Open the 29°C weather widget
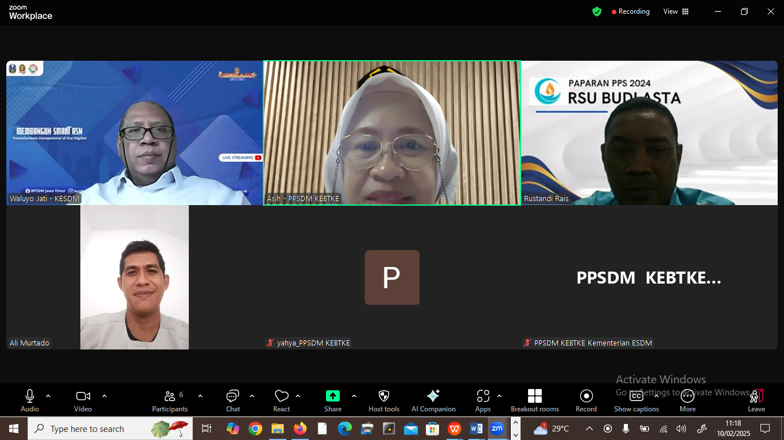The image size is (784, 440). pyautogui.click(x=552, y=429)
